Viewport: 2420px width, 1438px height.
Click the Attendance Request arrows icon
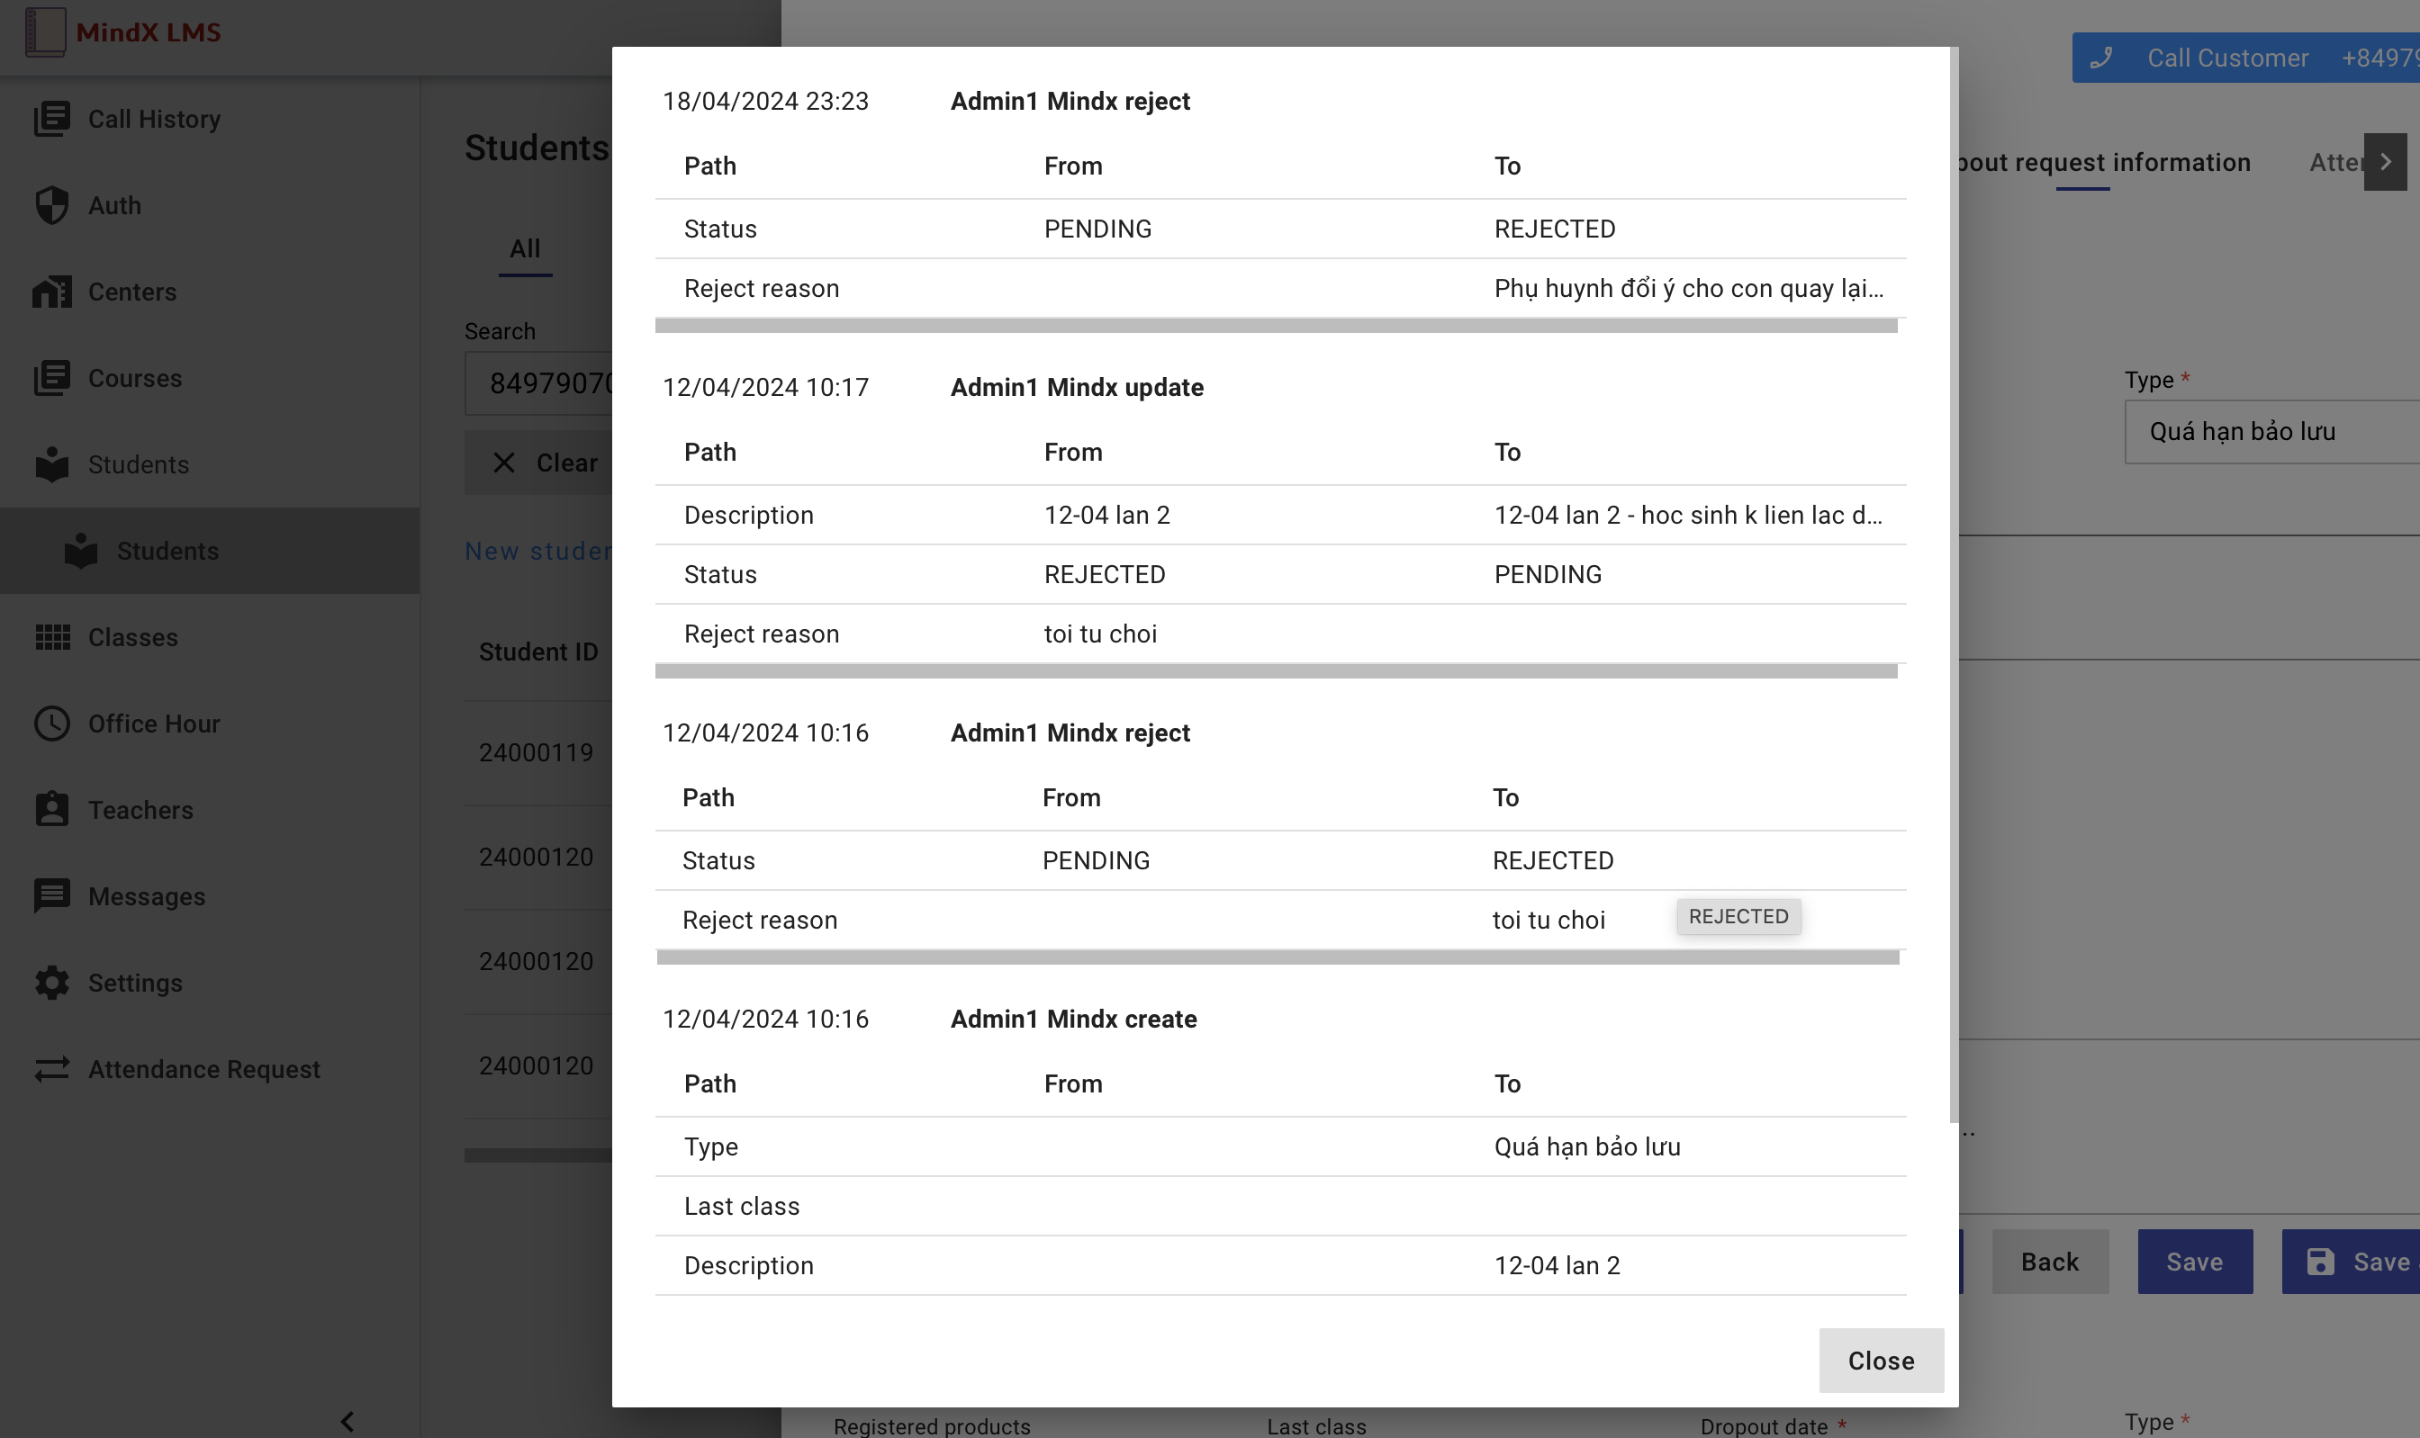click(51, 1069)
